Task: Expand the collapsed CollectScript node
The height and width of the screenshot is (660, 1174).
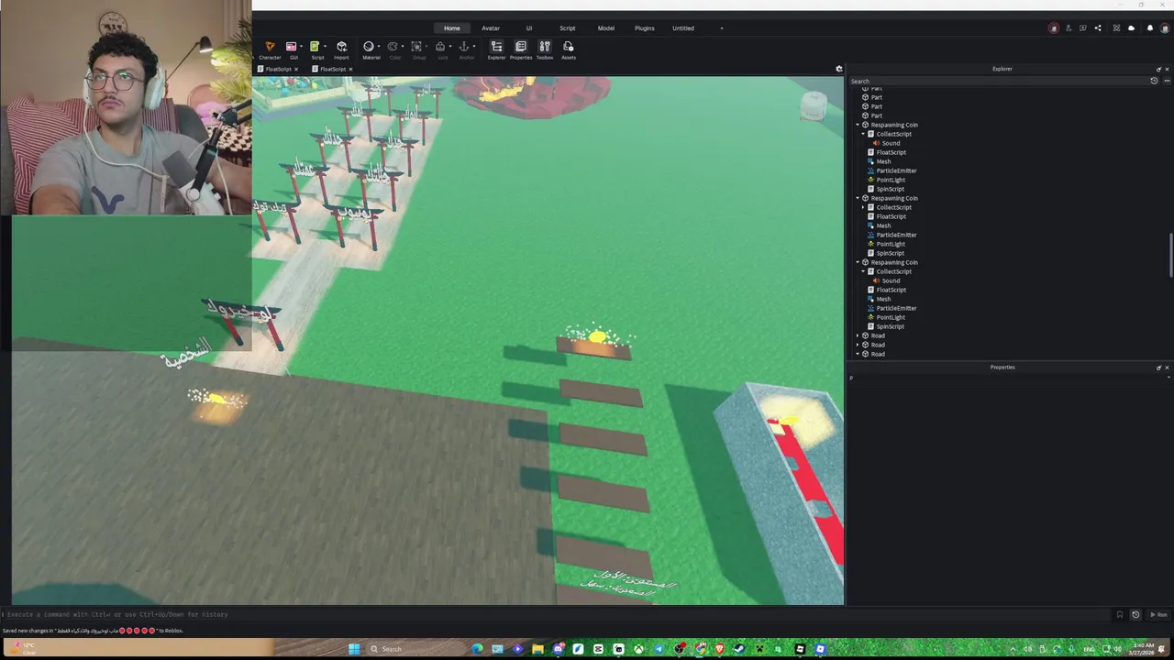Action: pyautogui.click(x=863, y=207)
